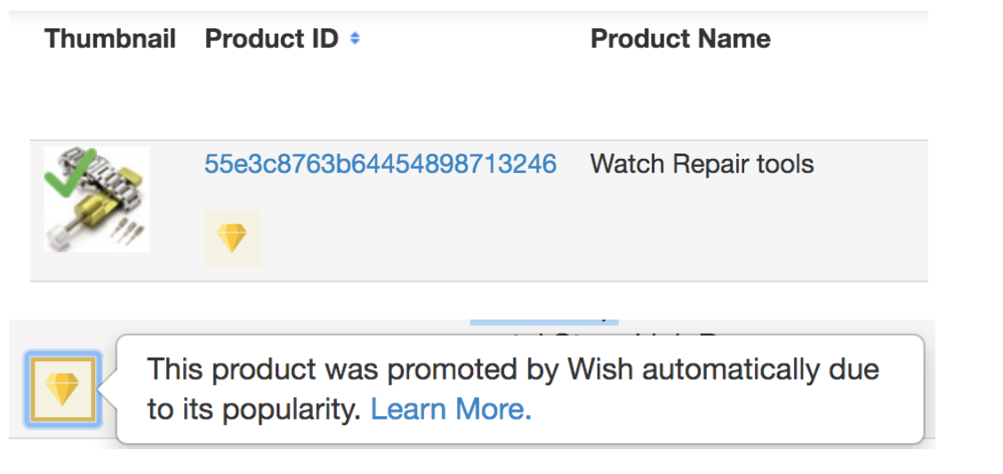Click blank area right of Watch Repair tools
The image size is (1003, 474).
871,164
